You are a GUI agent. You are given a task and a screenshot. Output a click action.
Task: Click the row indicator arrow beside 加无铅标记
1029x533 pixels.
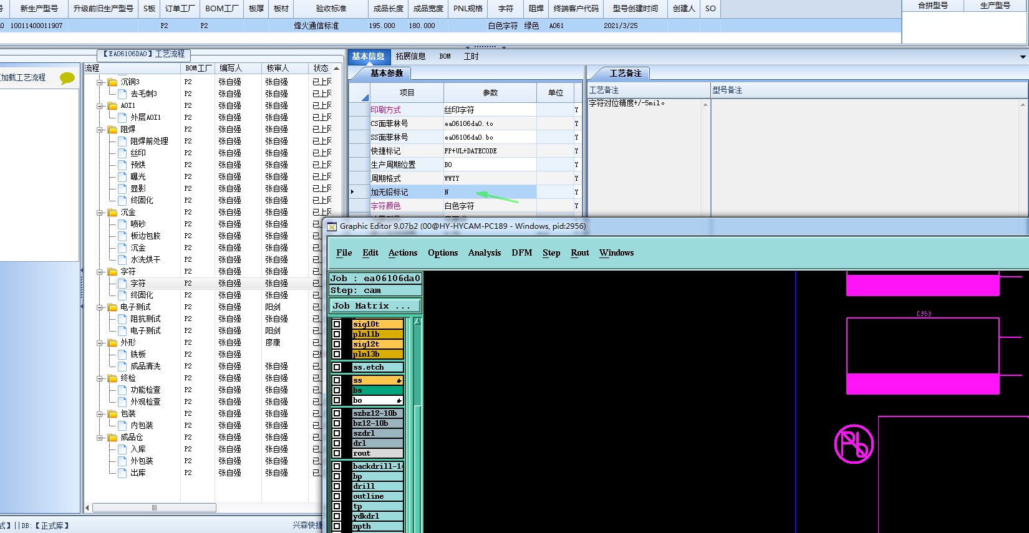352,192
